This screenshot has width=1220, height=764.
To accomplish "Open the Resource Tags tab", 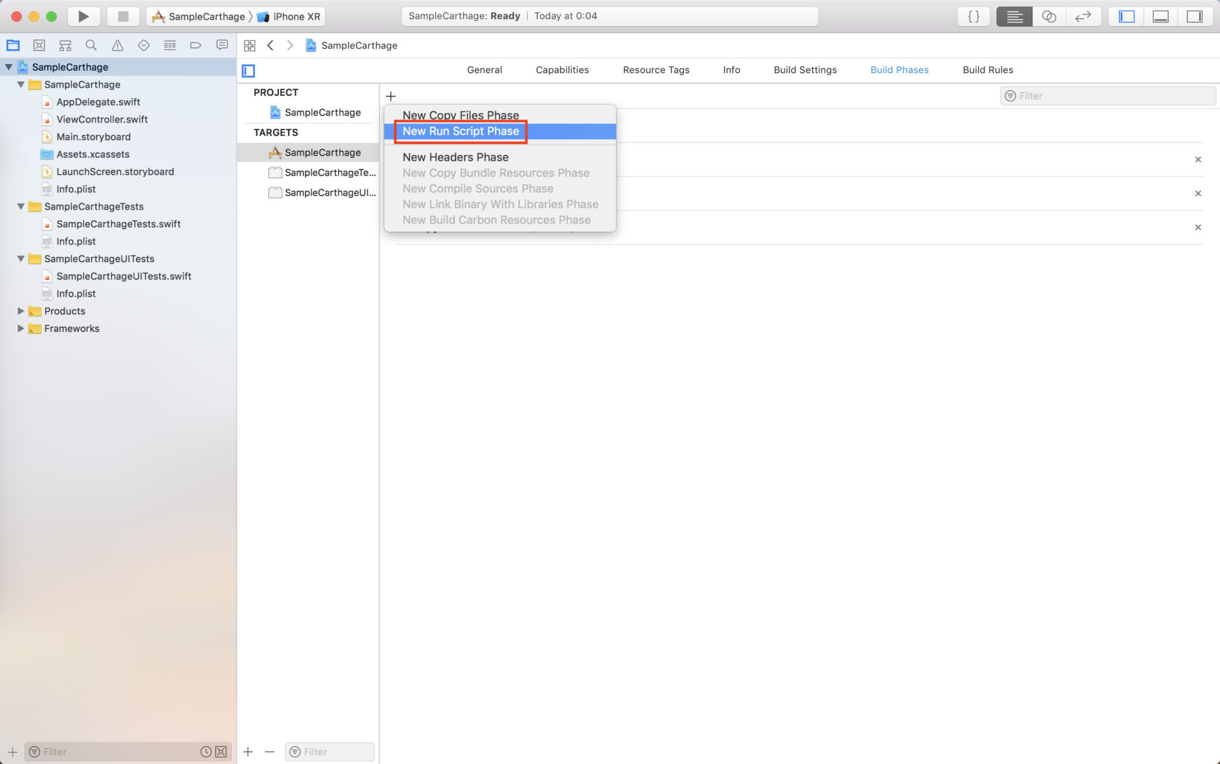I will click(x=656, y=70).
